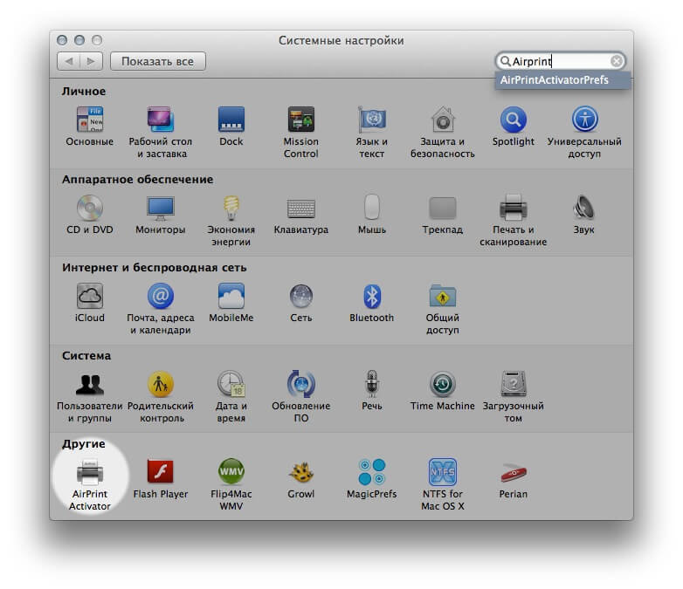Clear the search field with X button
This screenshot has height=589, width=683.
click(617, 61)
